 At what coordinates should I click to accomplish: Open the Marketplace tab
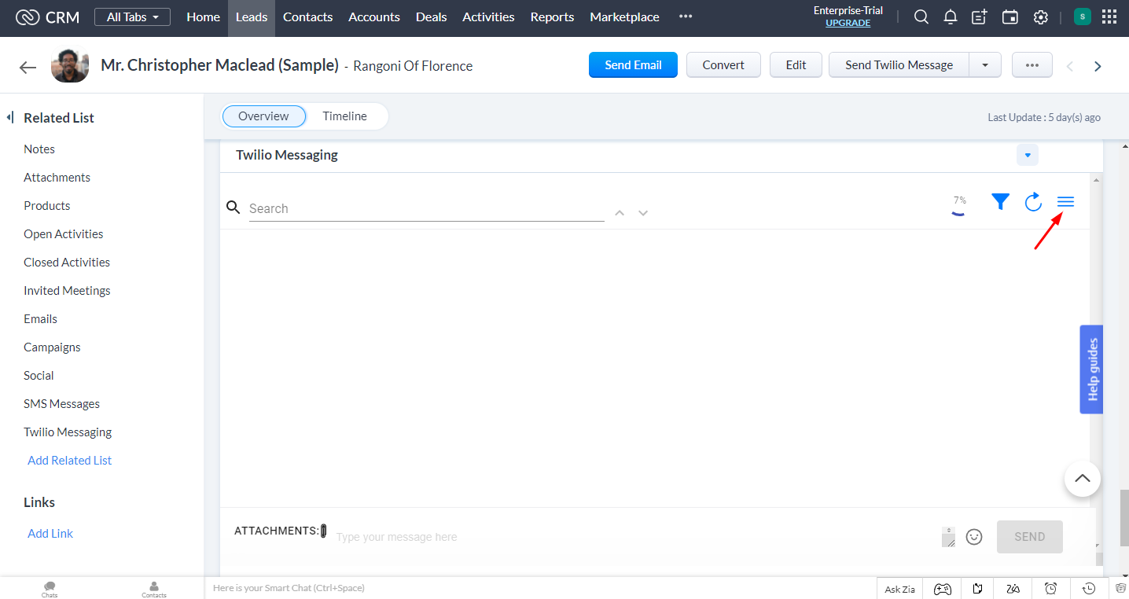(624, 17)
